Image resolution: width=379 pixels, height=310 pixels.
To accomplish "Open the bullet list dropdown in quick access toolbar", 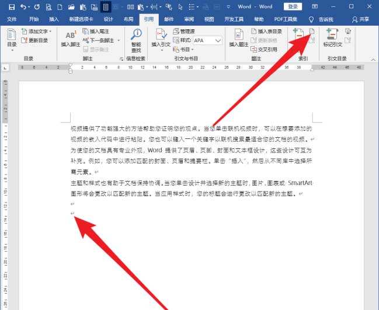I will [x=198, y=7].
